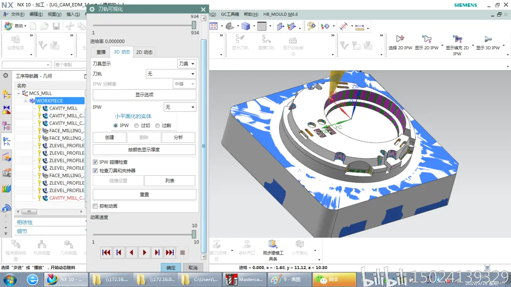Click the measure distance ruler icon
The image size is (511, 287).
(360, 27)
